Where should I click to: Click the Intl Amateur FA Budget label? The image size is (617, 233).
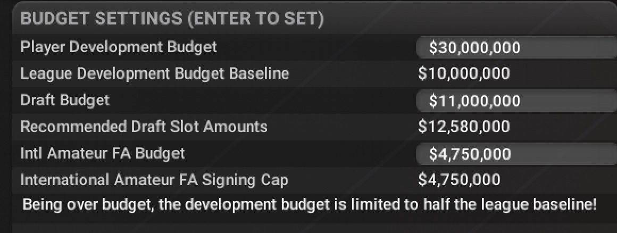coord(103,154)
